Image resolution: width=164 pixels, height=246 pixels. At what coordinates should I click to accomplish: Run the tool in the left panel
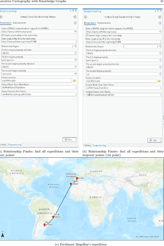(x=68, y=140)
